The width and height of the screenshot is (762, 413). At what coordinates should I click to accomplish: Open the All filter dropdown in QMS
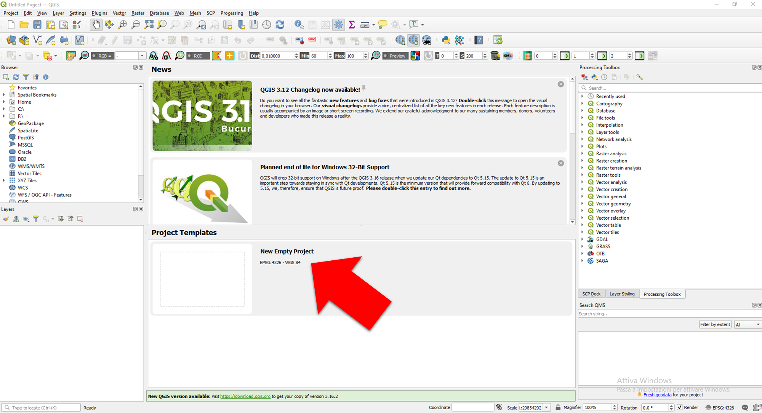747,325
